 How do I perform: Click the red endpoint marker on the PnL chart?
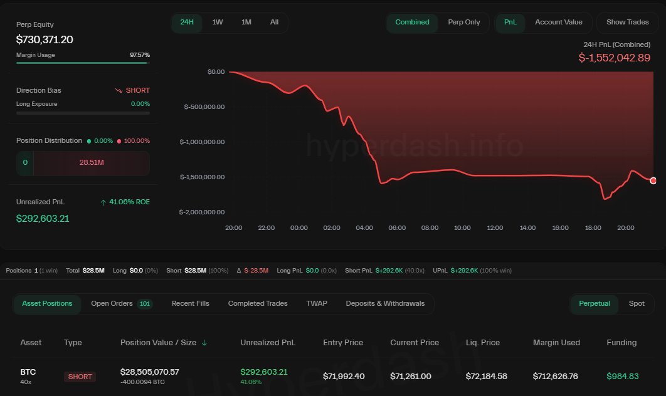[653, 180]
